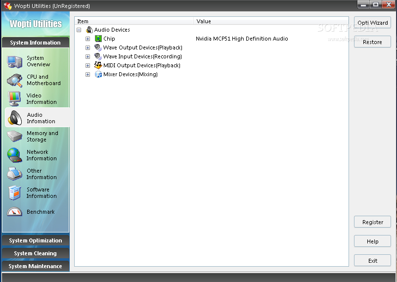Open Help
The image size is (397, 282).
pos(372,241)
